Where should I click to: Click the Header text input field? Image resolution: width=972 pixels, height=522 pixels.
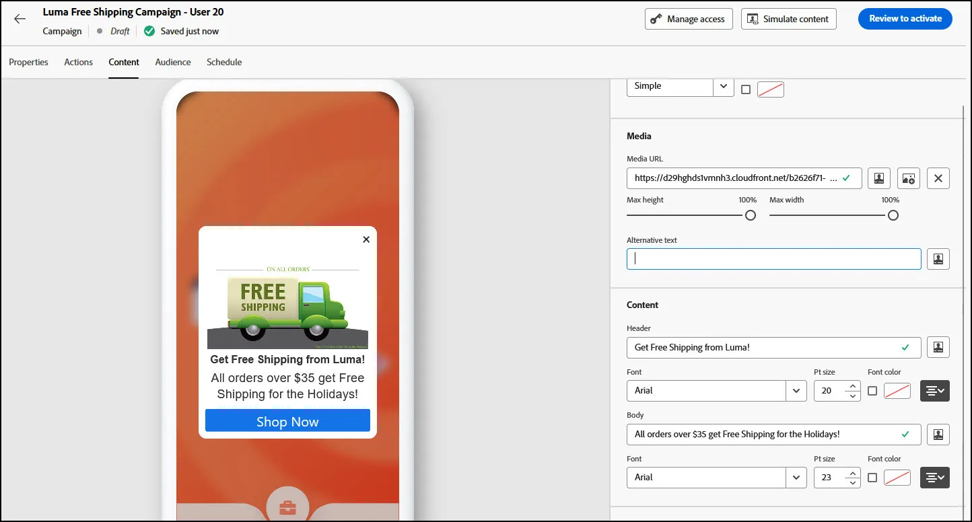(774, 347)
